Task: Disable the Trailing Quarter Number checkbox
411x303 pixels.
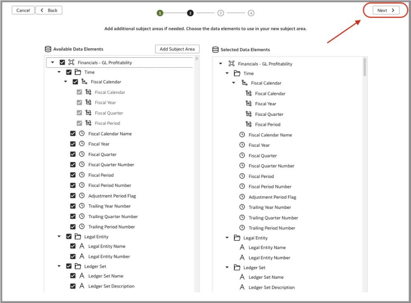Action: [x=73, y=216]
